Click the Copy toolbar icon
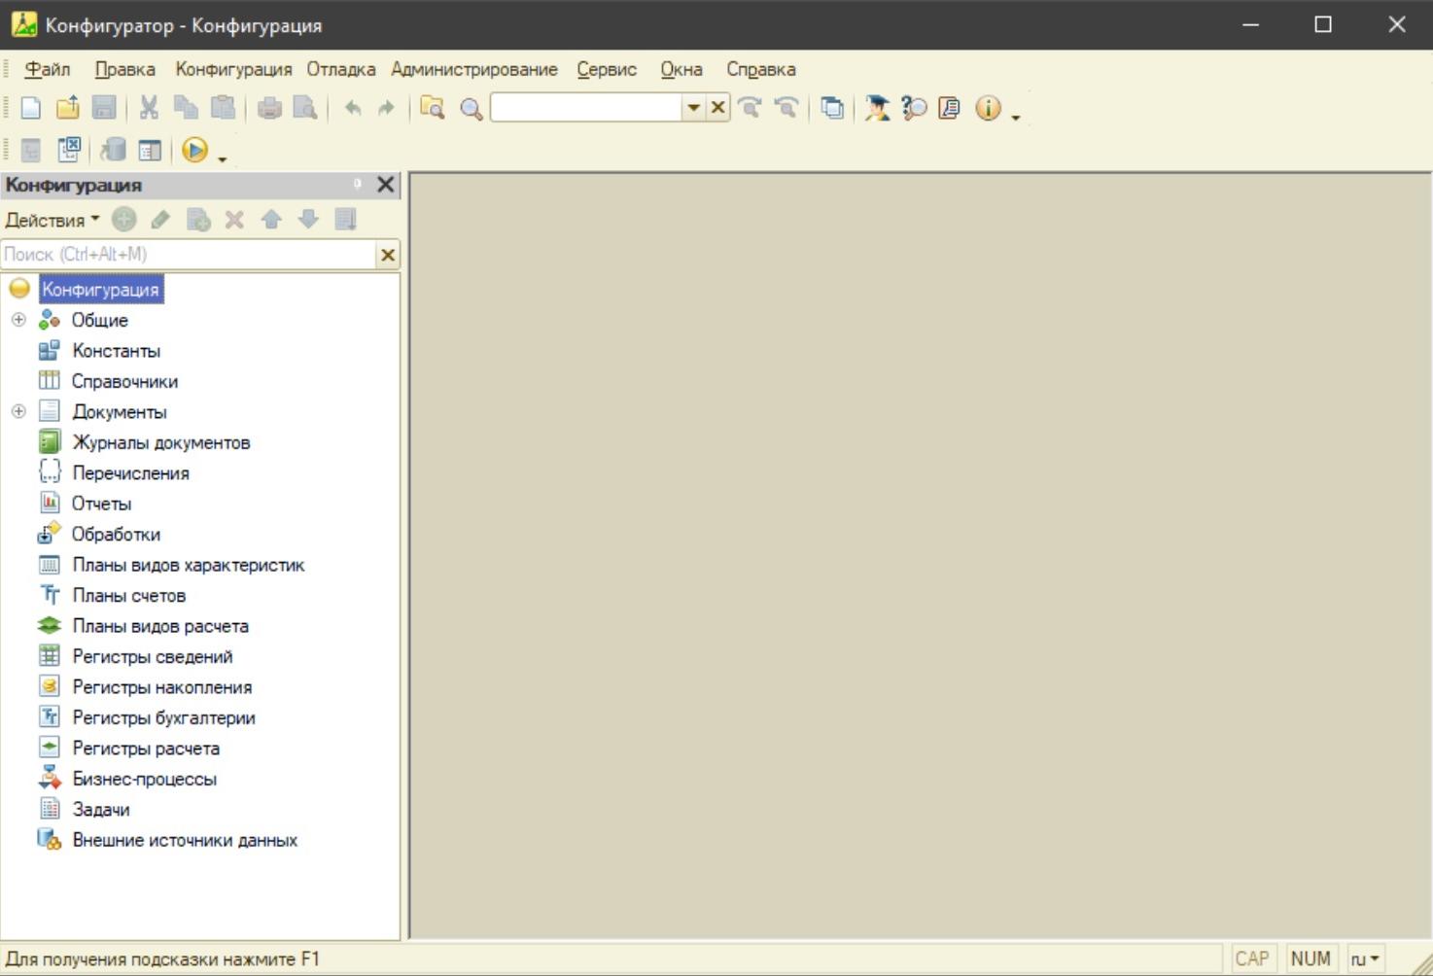The width and height of the screenshot is (1433, 976). (x=185, y=108)
